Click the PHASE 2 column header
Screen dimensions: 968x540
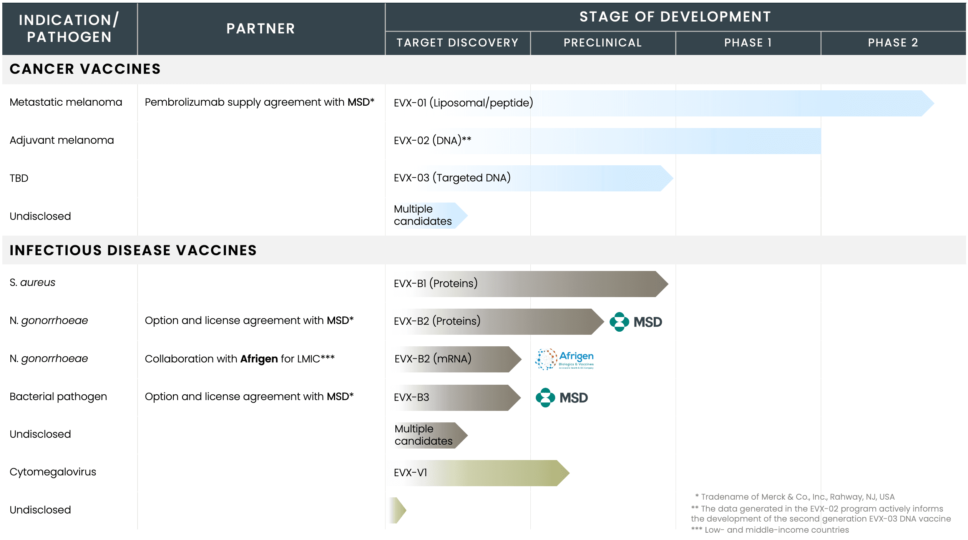(893, 43)
